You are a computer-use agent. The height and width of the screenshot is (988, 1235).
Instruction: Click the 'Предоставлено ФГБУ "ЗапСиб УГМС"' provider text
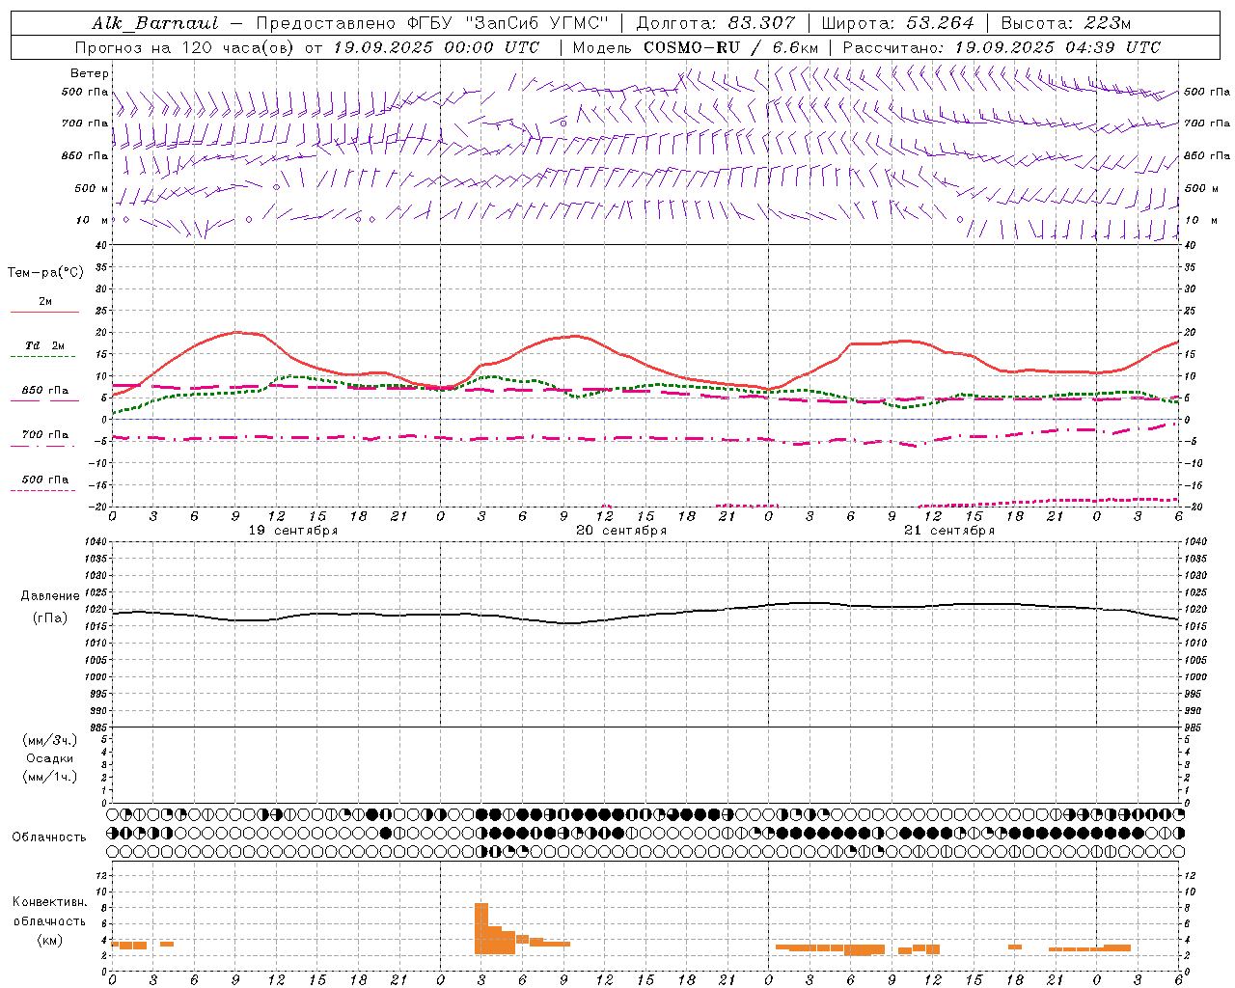(x=432, y=23)
